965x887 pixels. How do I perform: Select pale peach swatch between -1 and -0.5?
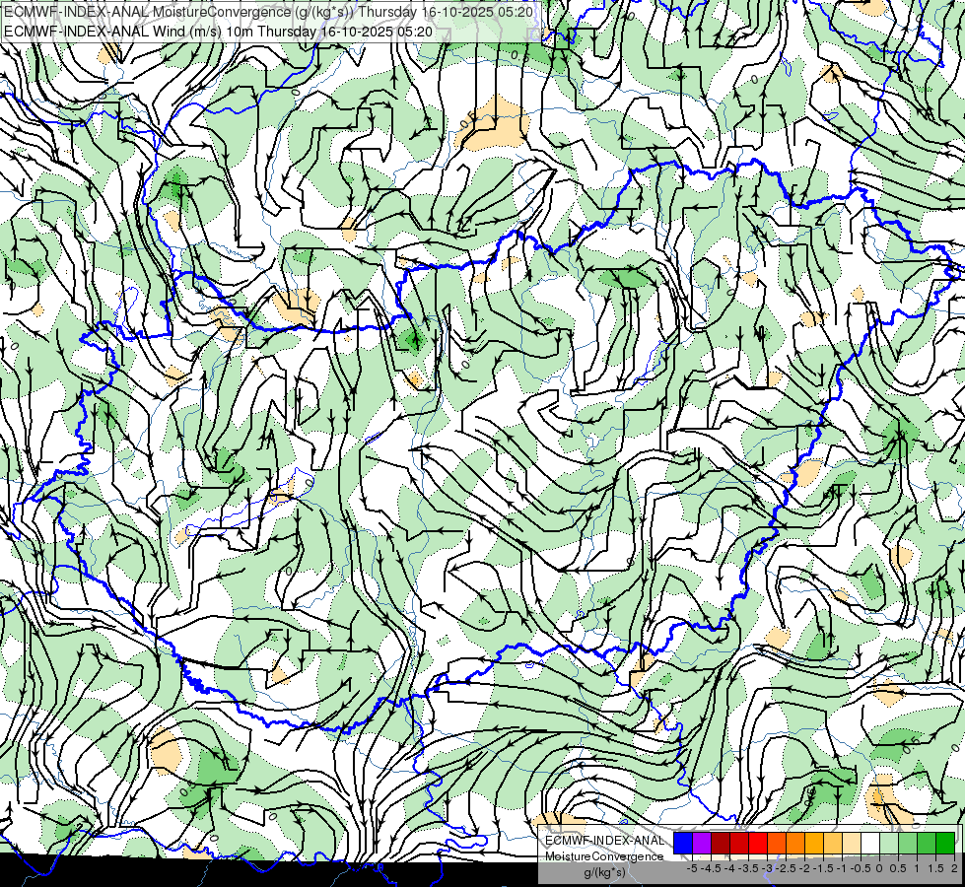852,843
